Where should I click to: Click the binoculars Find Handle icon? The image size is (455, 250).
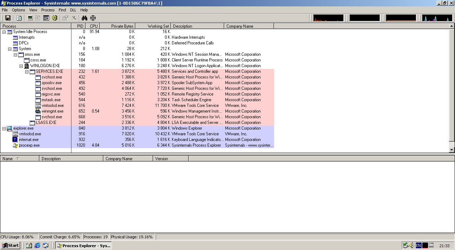(x=85, y=18)
